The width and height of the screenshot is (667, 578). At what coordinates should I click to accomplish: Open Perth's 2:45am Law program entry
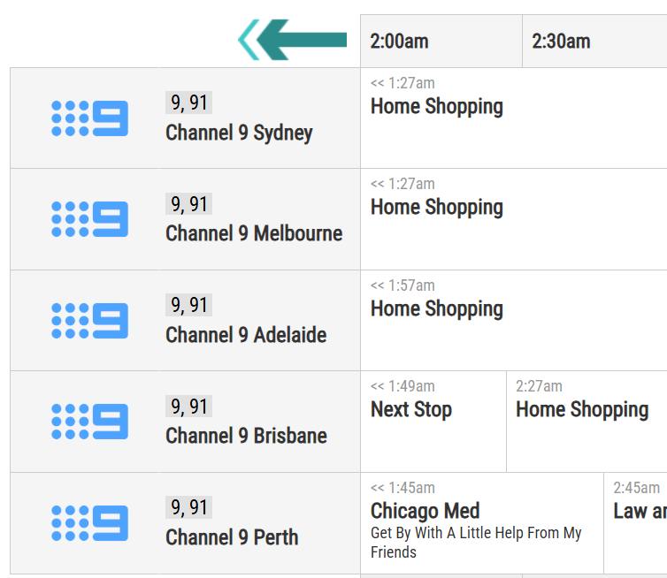(x=635, y=523)
